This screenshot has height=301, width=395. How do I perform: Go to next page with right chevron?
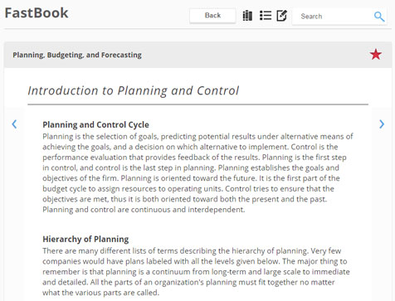382,124
